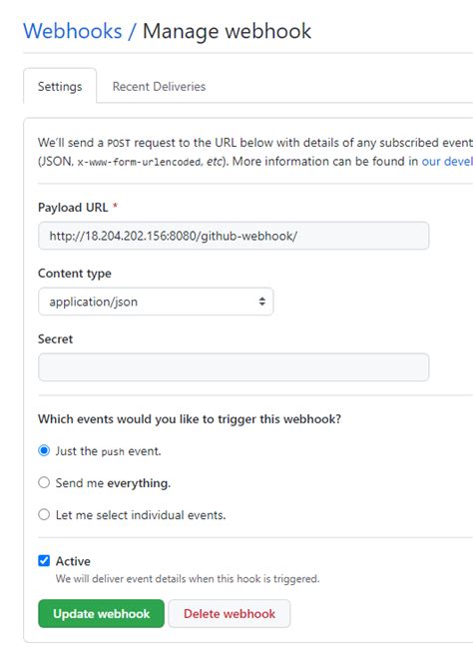Click the 'We will deliver event details' description

coord(188,579)
